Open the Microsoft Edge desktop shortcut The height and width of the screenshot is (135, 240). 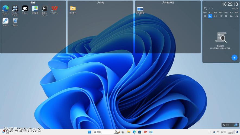tap(5, 9)
